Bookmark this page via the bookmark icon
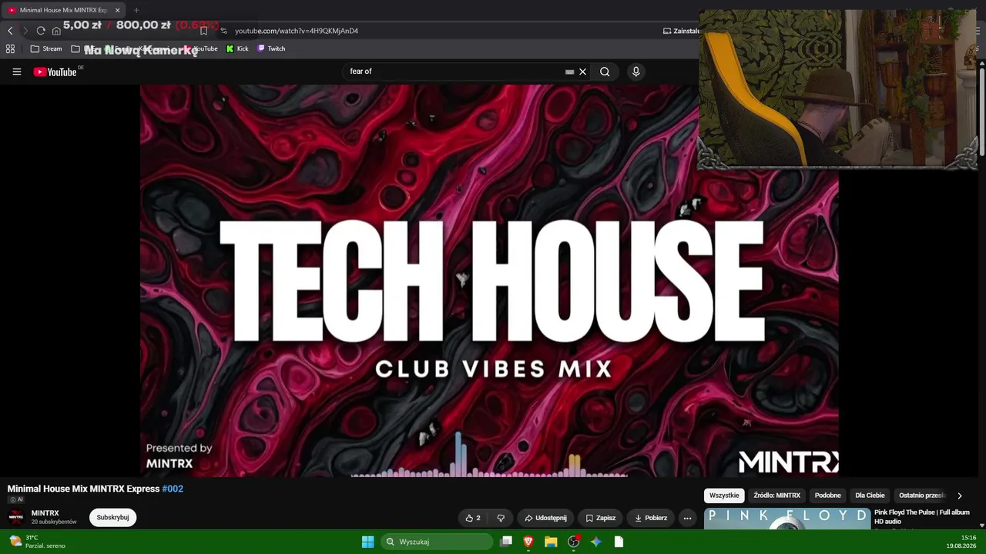This screenshot has width=986, height=554. point(203,31)
